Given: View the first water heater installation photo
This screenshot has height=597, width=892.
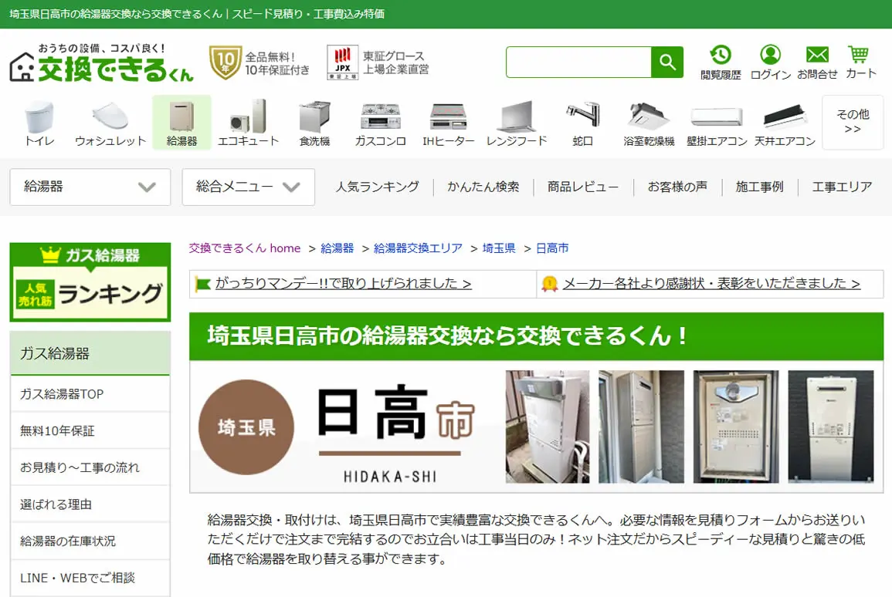Looking at the screenshot, I should (548, 427).
